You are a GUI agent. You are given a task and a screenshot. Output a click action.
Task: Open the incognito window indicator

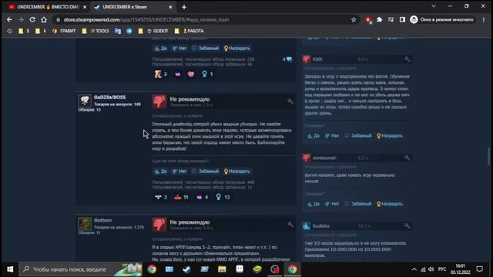point(441,19)
